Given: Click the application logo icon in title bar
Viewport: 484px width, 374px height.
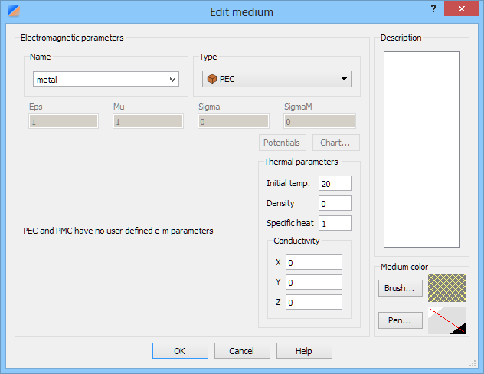Looking at the screenshot, I should tap(14, 11).
